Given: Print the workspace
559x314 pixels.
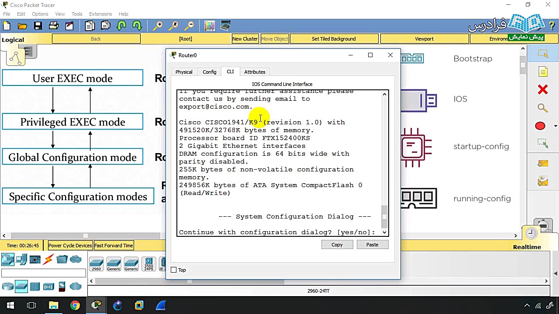Looking at the screenshot, I should pos(54,26).
